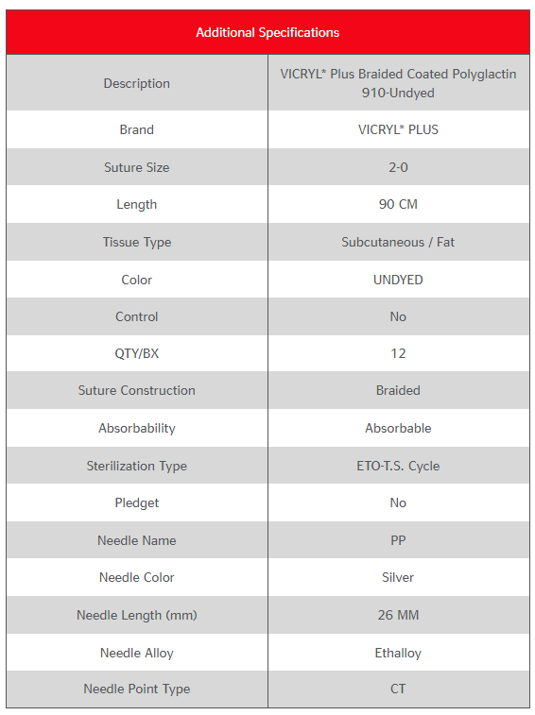This screenshot has height=715, width=535.
Task: Click the 90 CM length value
Action: 398,204
